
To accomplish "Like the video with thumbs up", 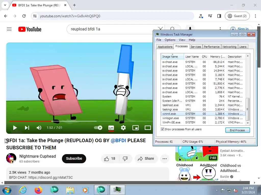I will (110, 159).
